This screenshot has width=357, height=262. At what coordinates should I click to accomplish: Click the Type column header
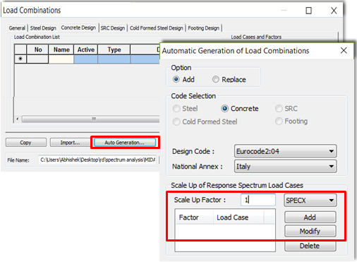pos(114,49)
